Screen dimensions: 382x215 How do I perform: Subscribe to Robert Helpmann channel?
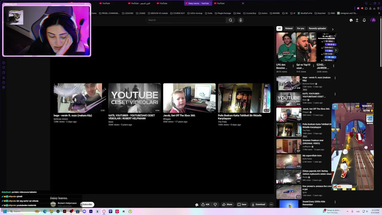pyautogui.click(x=87, y=205)
